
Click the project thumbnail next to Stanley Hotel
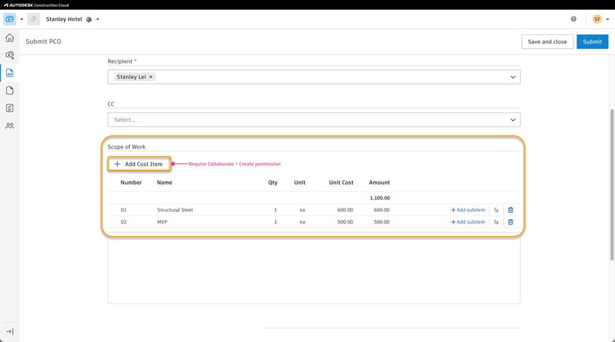tap(34, 19)
